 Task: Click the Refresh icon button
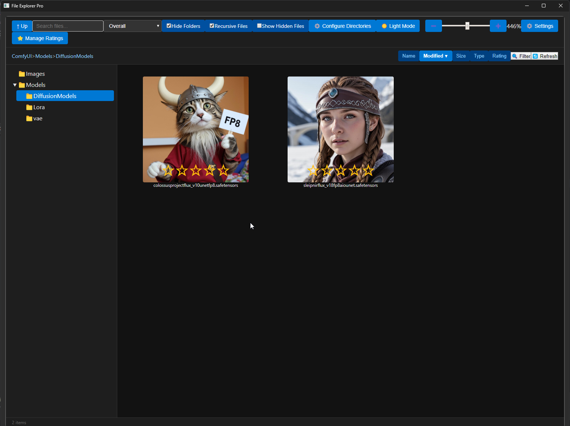(545, 56)
